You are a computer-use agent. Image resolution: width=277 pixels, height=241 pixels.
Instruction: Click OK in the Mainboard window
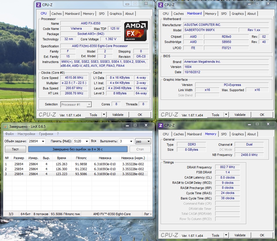(x=262, y=115)
